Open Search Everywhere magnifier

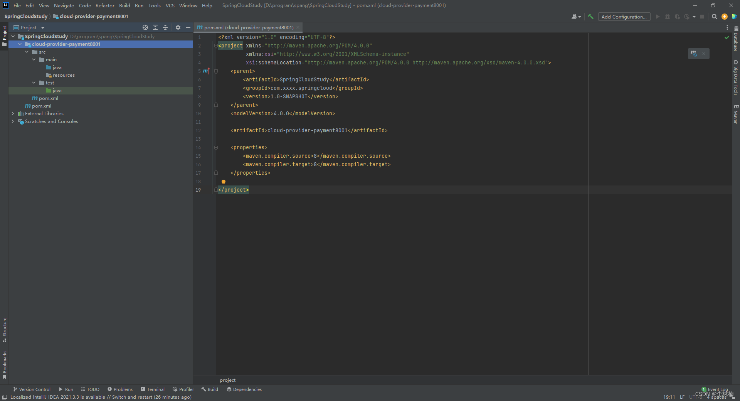tap(714, 17)
